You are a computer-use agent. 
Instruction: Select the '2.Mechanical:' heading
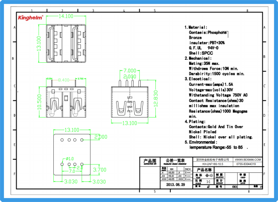pos(198,58)
